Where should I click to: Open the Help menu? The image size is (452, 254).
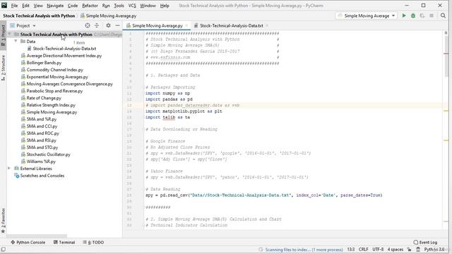pyautogui.click(x=165, y=6)
